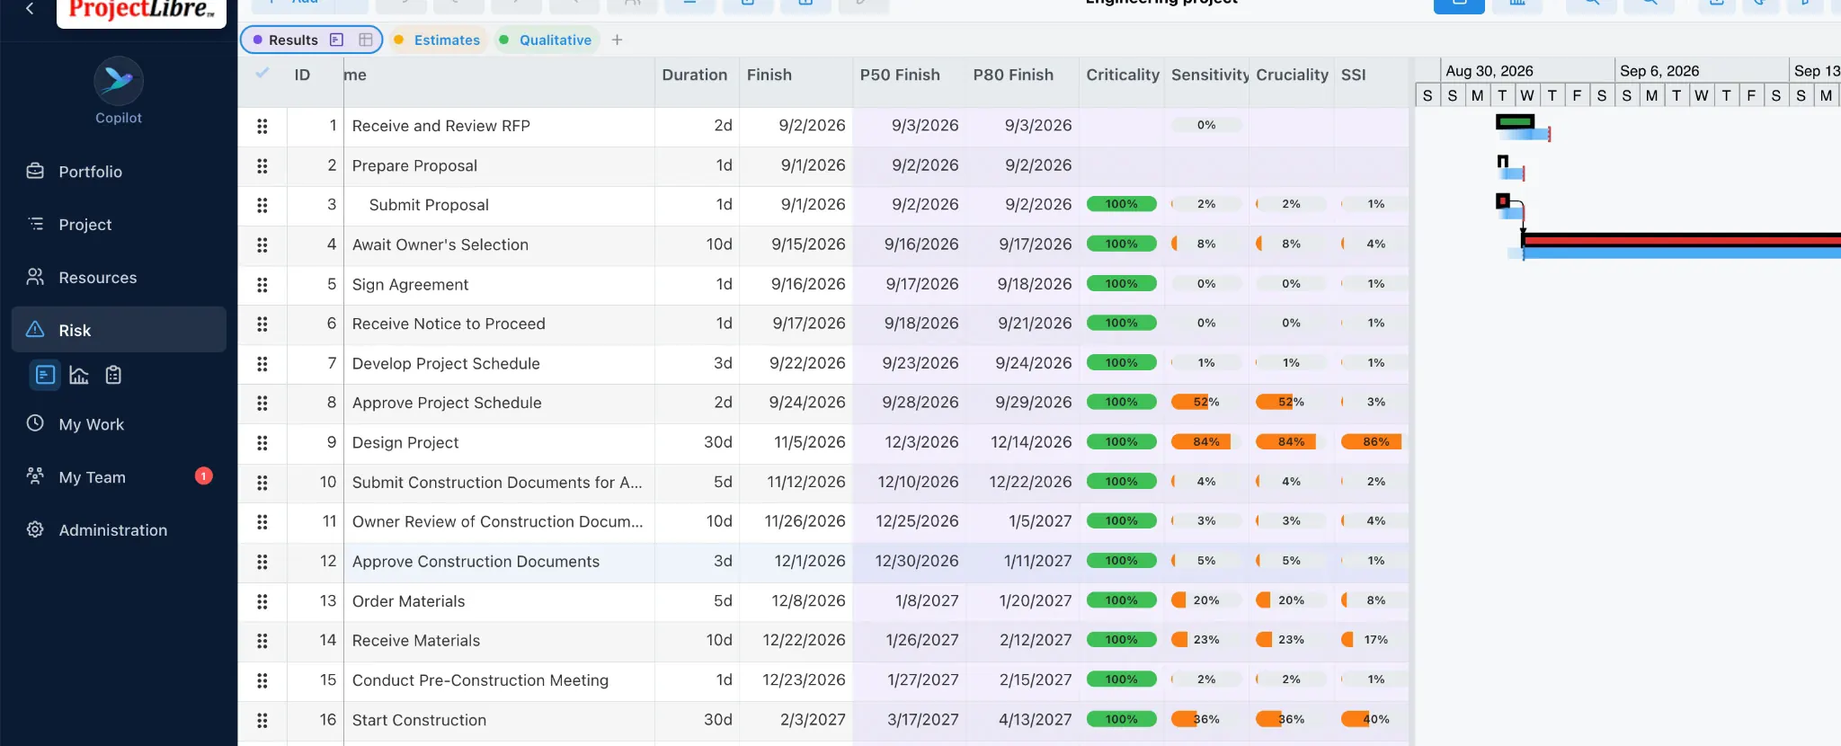The image size is (1841, 746).
Task: Open the Risk histogram chart view
Action: (79, 375)
